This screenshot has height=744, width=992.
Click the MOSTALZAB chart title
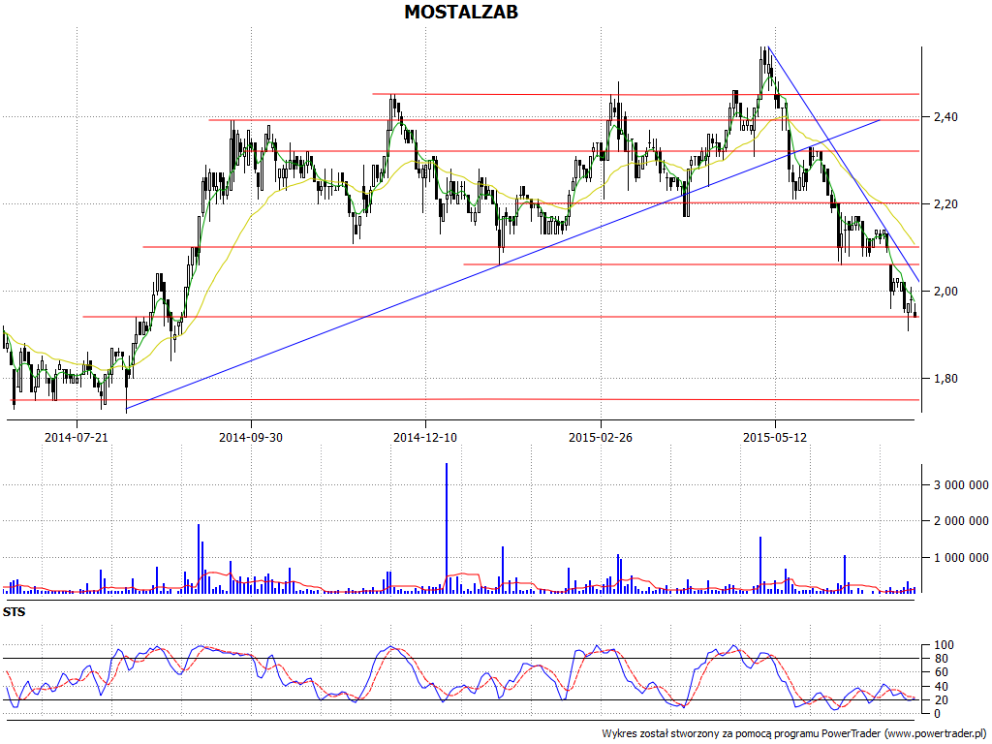(x=461, y=12)
